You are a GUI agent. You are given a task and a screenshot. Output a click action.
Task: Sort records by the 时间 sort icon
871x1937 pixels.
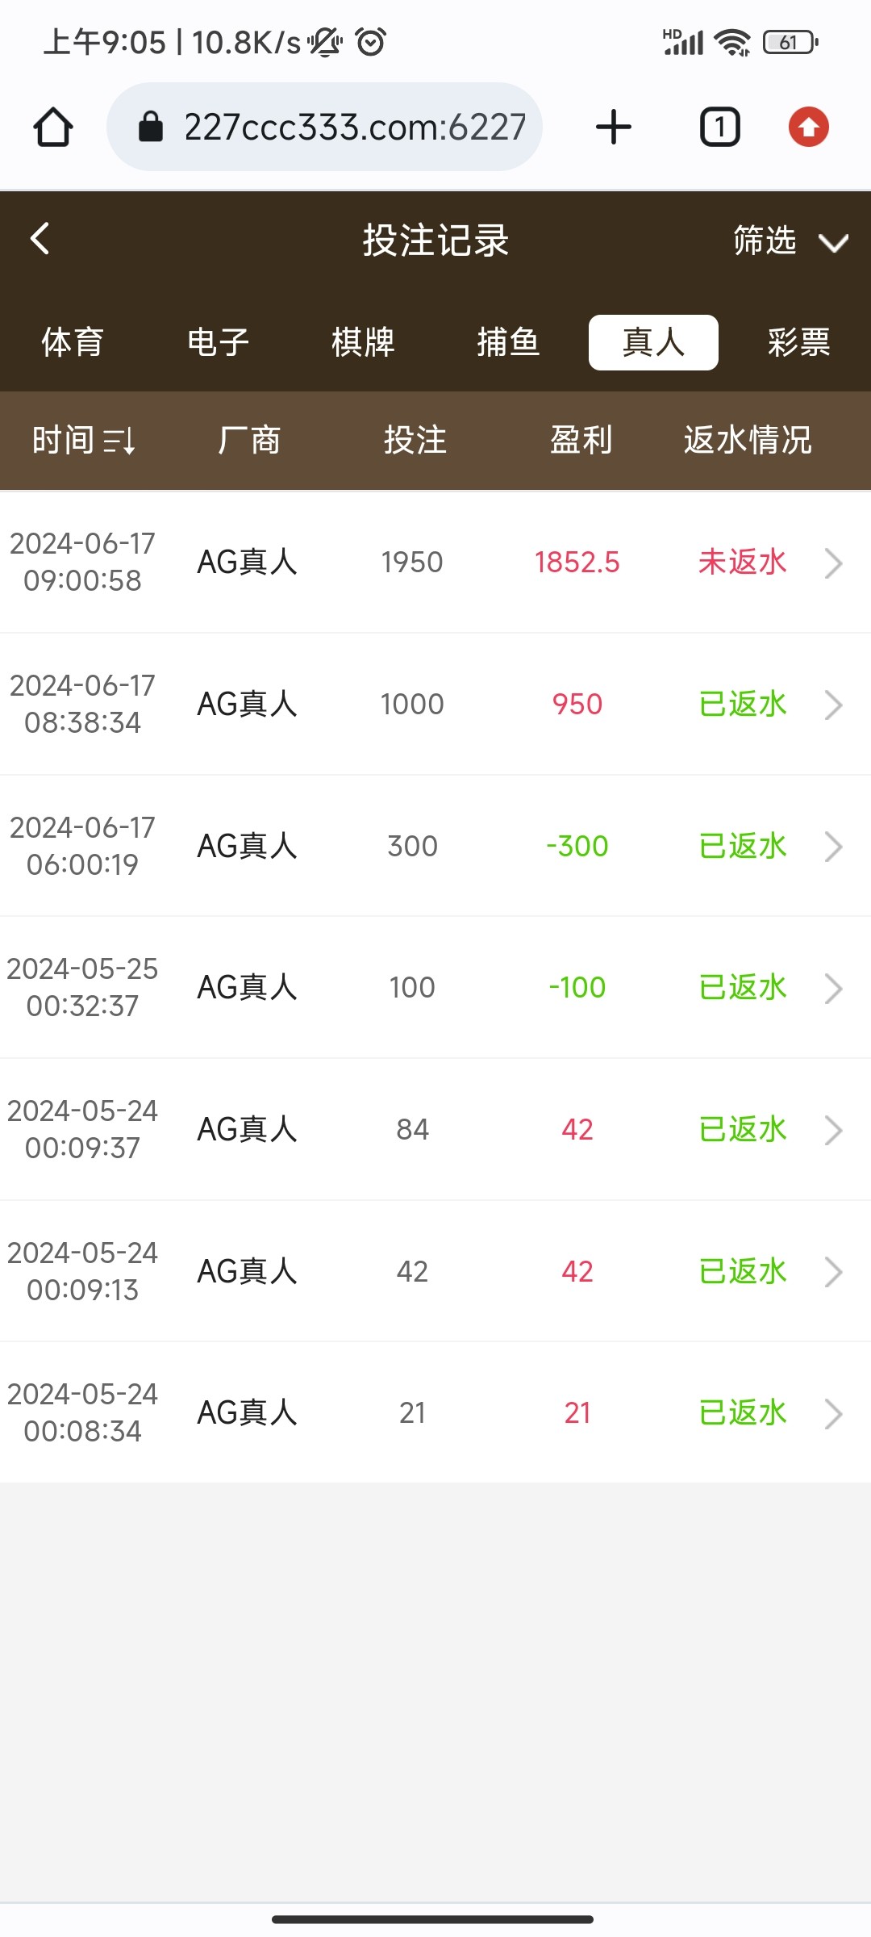119,441
